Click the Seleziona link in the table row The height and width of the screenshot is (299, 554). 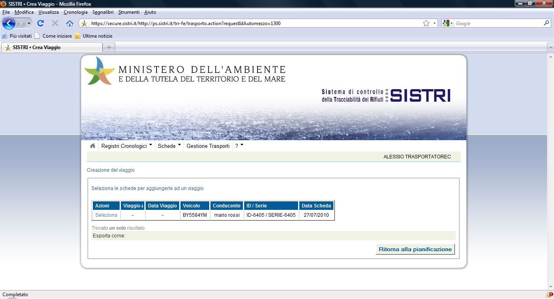click(106, 215)
